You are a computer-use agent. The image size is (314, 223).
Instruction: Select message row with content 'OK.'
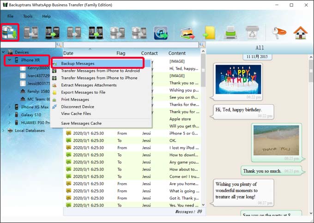pos(132,140)
